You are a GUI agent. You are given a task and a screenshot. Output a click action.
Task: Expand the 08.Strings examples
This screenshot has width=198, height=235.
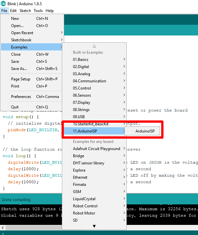tap(94, 110)
